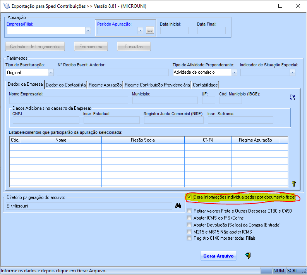The image size is (307, 275).
Task: Click the binoculars icon to browse directory
Action: 178,206
